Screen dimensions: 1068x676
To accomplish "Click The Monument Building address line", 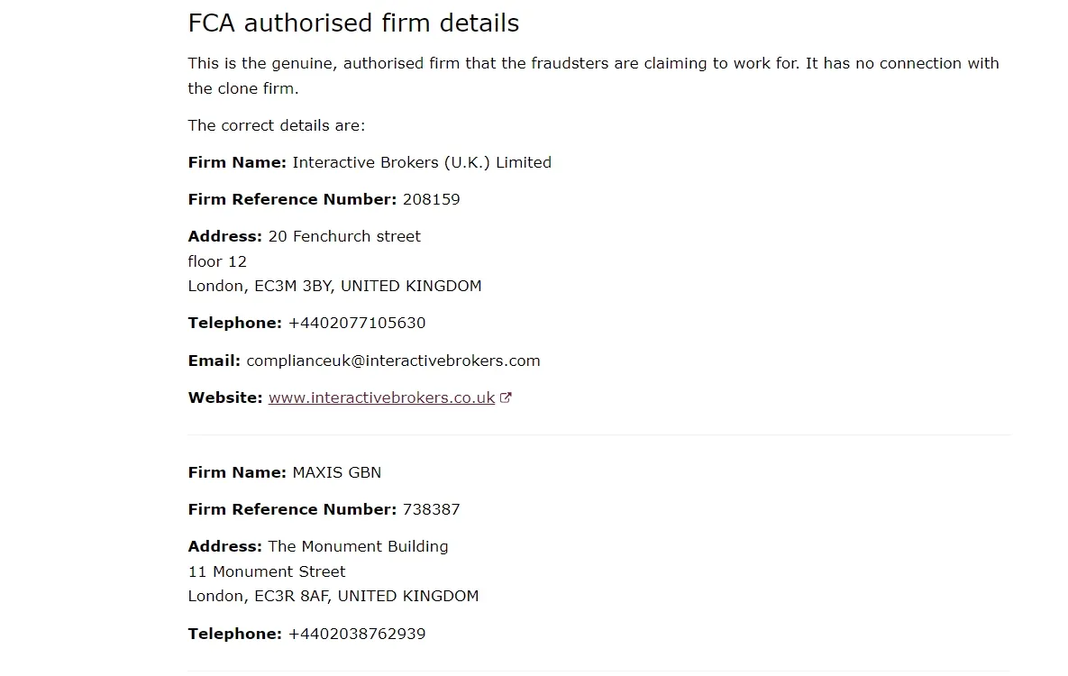I will 359,546.
